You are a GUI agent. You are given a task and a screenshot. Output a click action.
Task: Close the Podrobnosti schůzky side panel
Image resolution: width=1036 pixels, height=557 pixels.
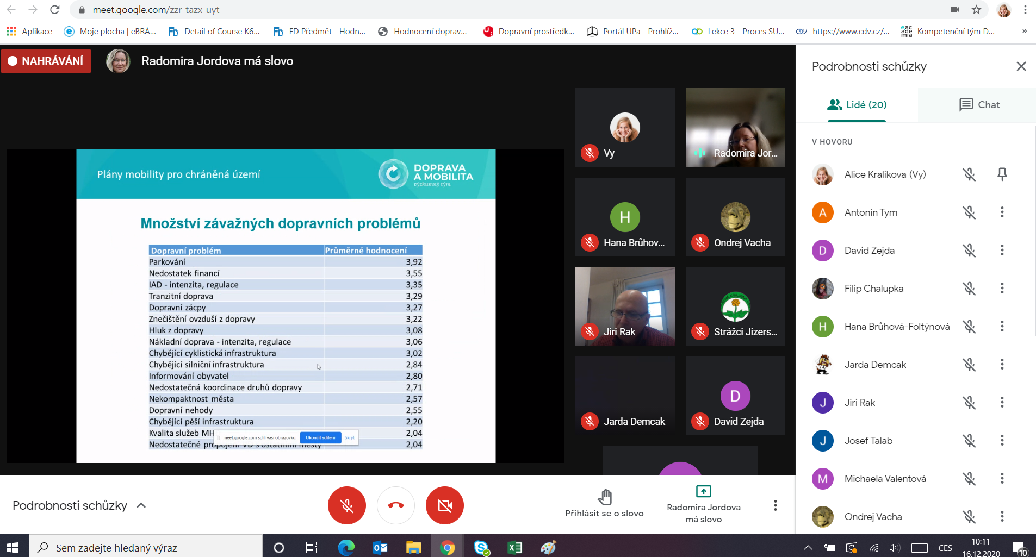click(1021, 66)
